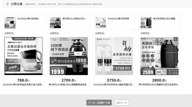Click the name DWSDAIW蒂沃斯厨房净水器家用直饮
The image size is (192, 107).
coord(114,85)
